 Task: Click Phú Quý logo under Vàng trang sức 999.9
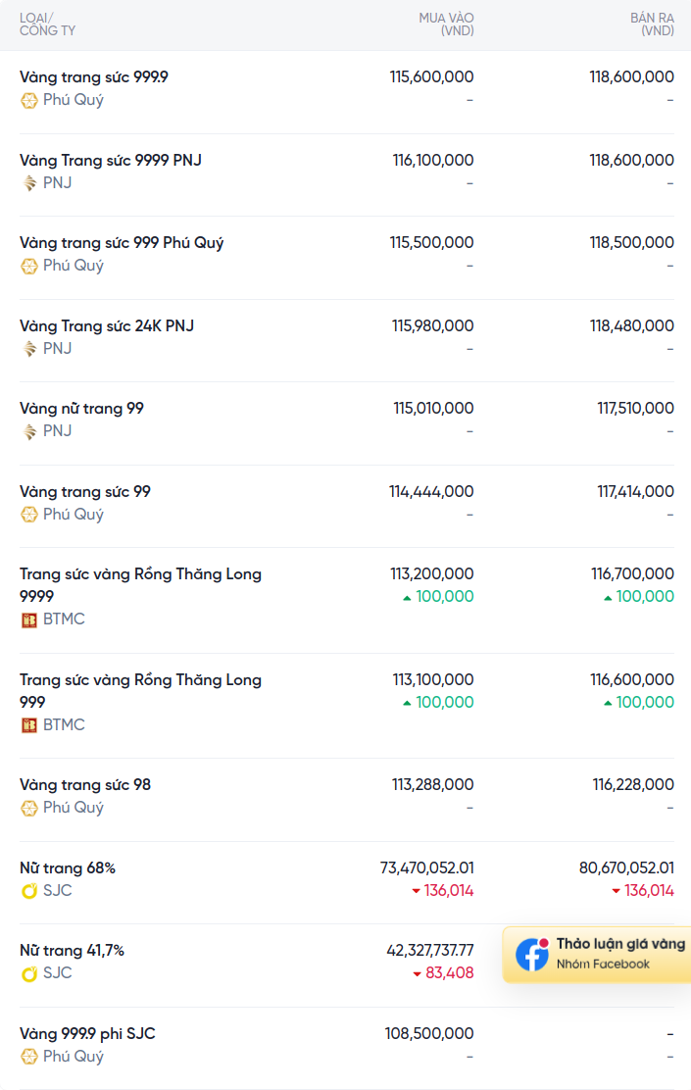(29, 100)
